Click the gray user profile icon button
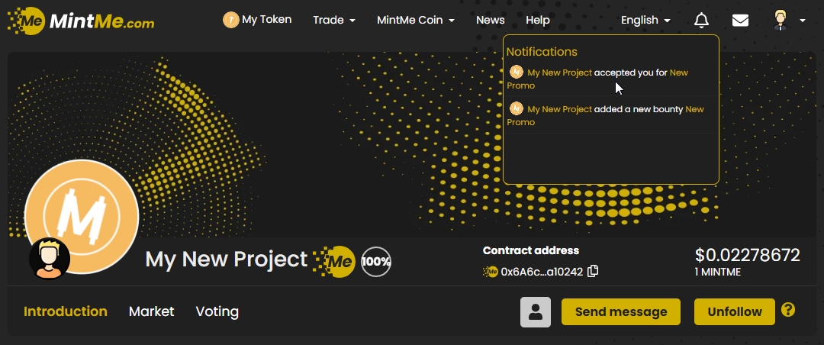824x345 pixels. (536, 311)
